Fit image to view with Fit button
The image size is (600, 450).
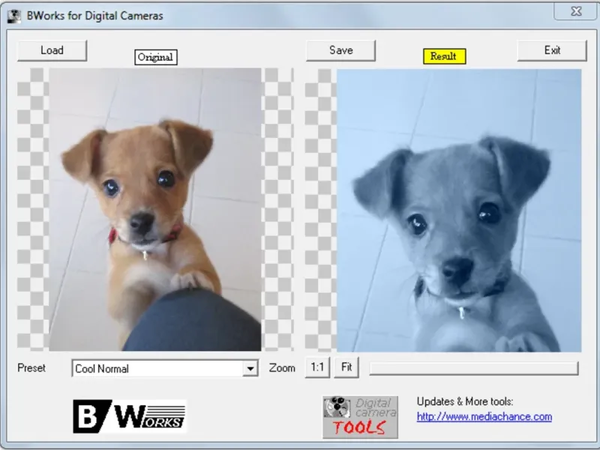coord(346,367)
